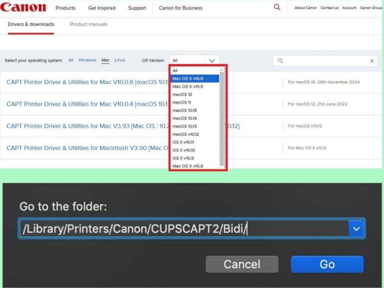Click 'For macOS 15, 26th November 2024' text
Image resolution: width=384 pixels, height=288 pixels.
[324, 82]
